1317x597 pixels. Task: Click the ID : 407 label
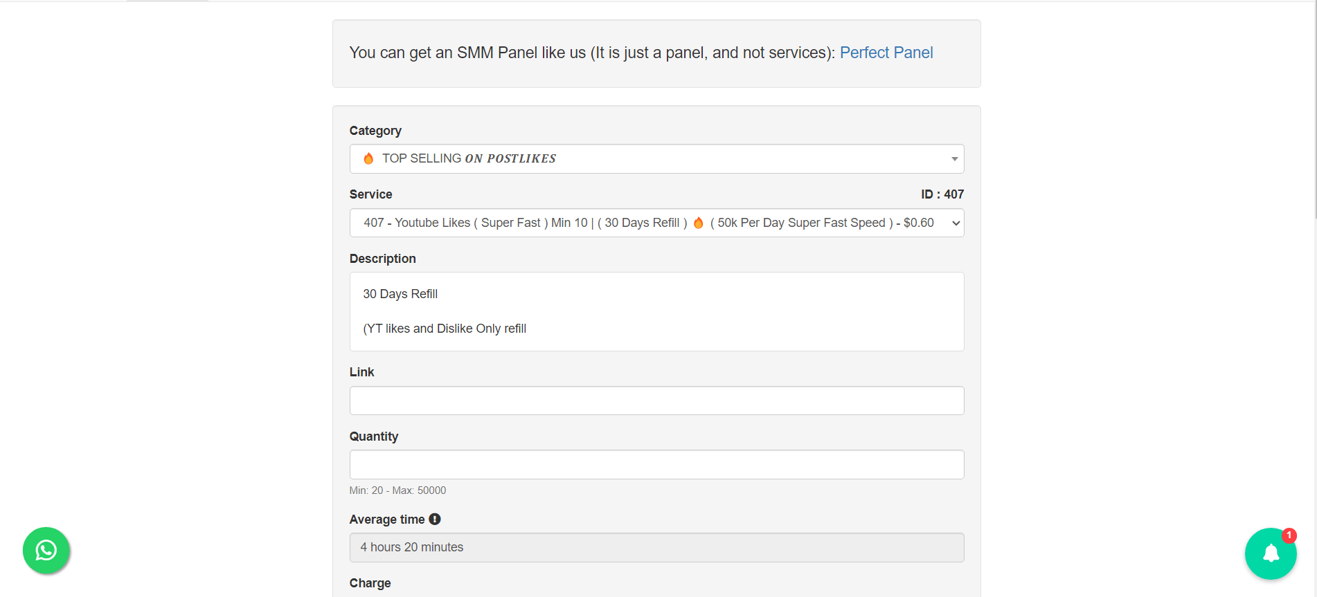tap(942, 194)
